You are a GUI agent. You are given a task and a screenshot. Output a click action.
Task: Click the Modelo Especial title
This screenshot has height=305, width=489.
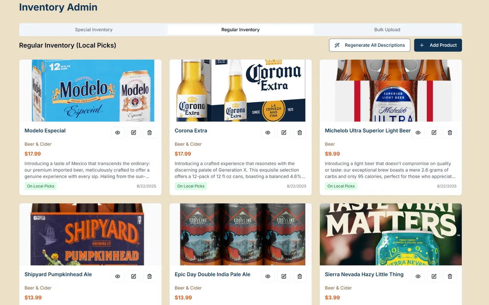pos(45,131)
